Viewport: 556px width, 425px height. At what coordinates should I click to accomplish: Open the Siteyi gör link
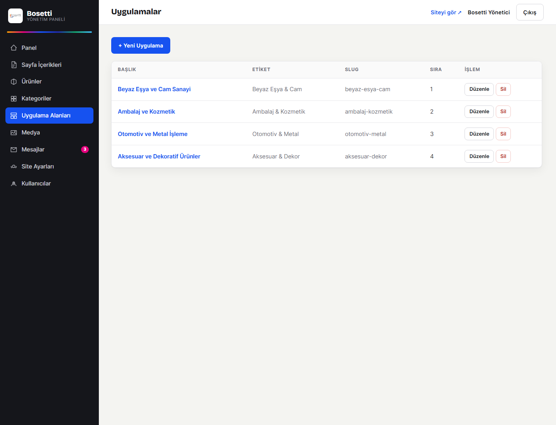[446, 12]
